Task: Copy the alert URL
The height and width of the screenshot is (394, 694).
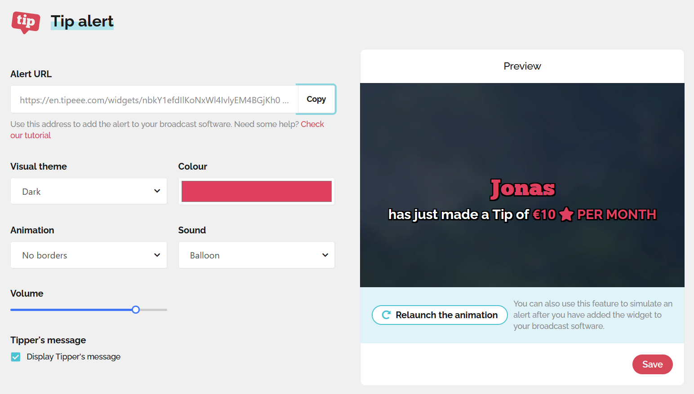Action: [316, 99]
